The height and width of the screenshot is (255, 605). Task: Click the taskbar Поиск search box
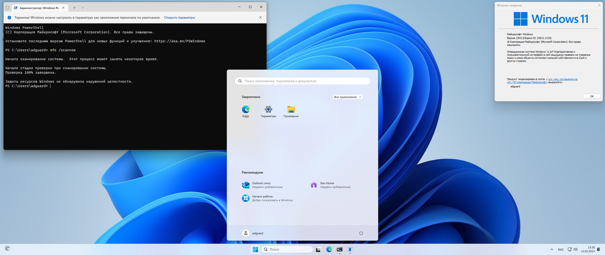pos(287,249)
